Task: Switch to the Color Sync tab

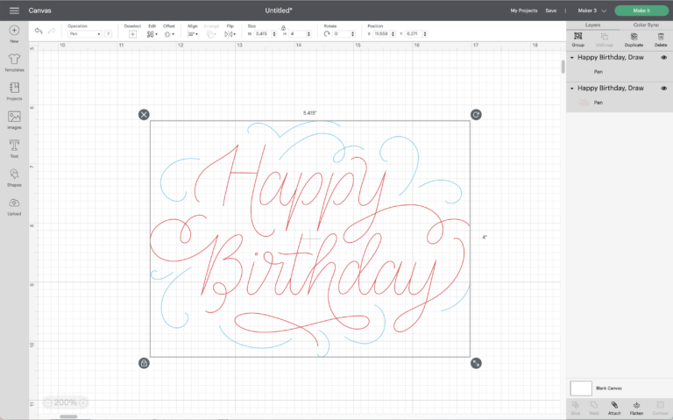Action: point(646,25)
